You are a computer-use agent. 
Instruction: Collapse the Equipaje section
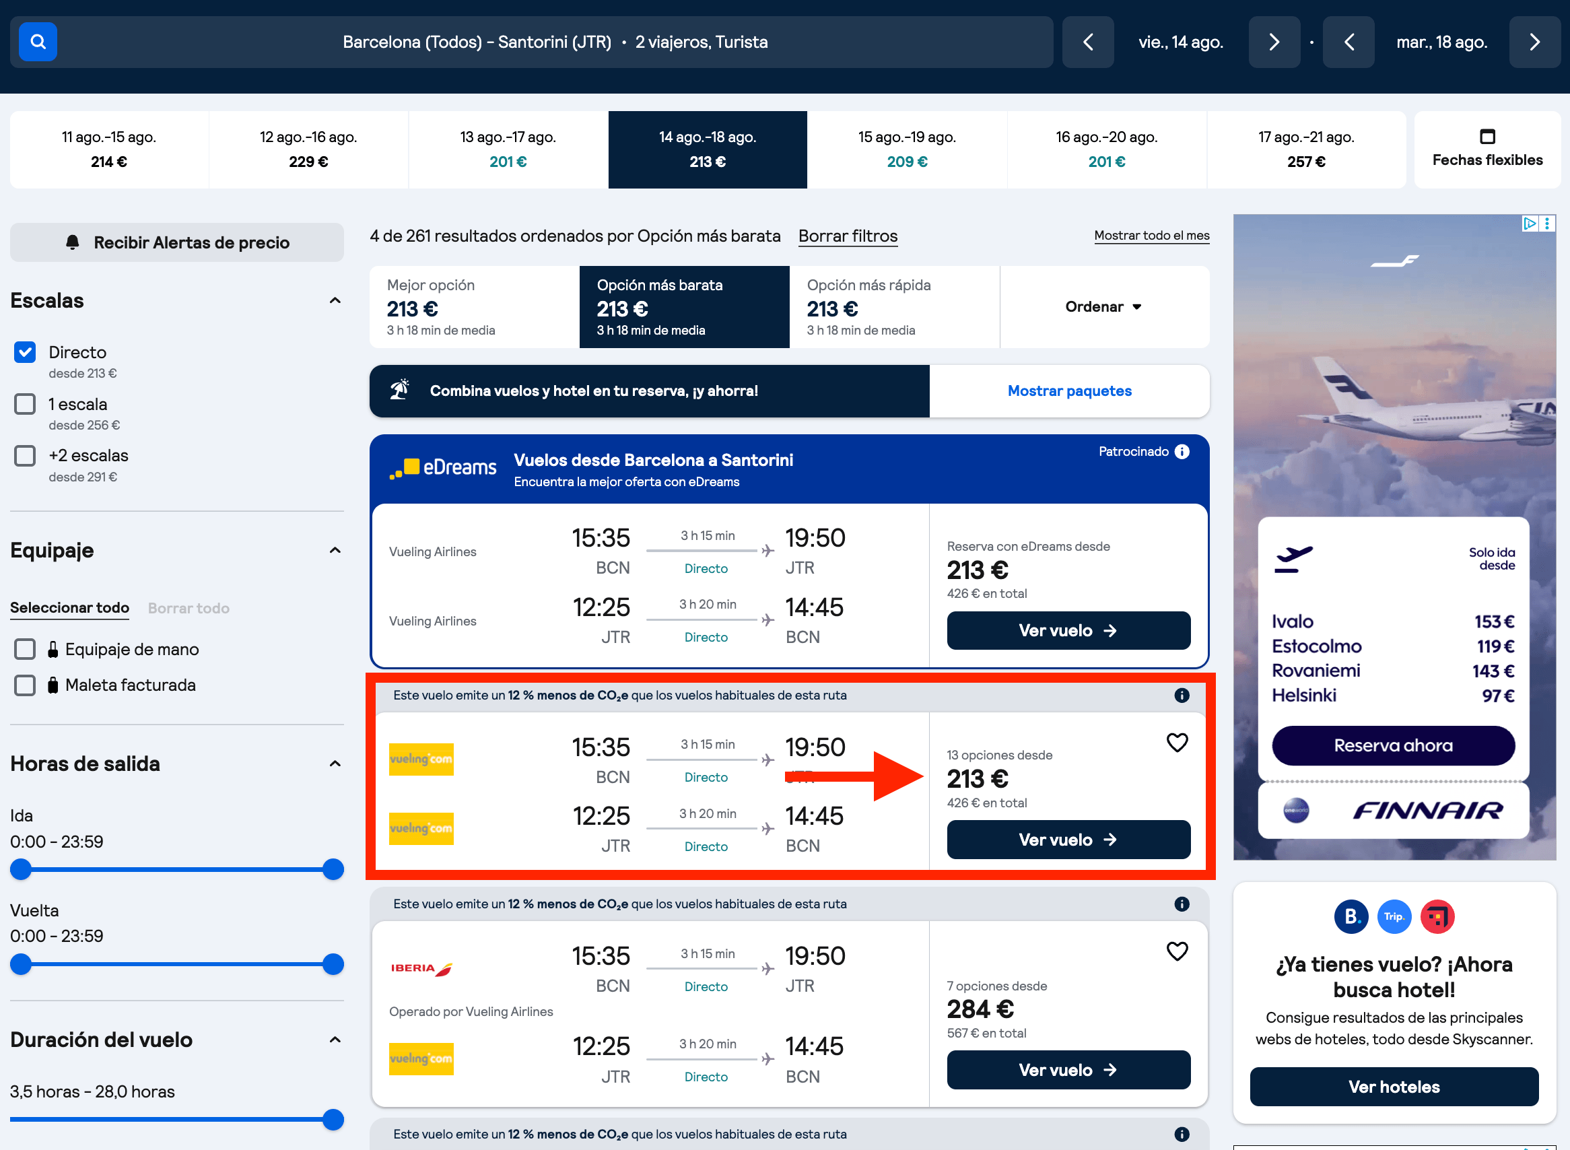(335, 550)
